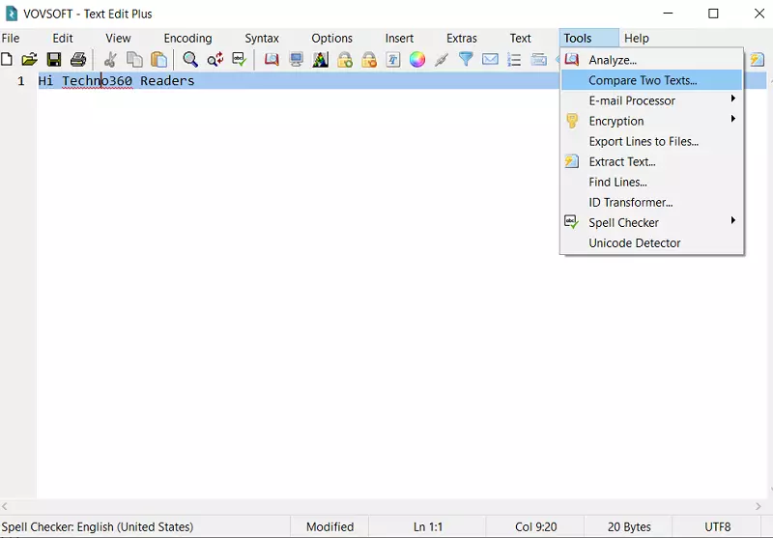Open the Syntax menu

[262, 39]
